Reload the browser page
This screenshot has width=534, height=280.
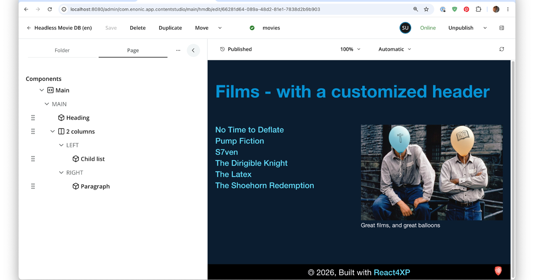[x=50, y=9]
